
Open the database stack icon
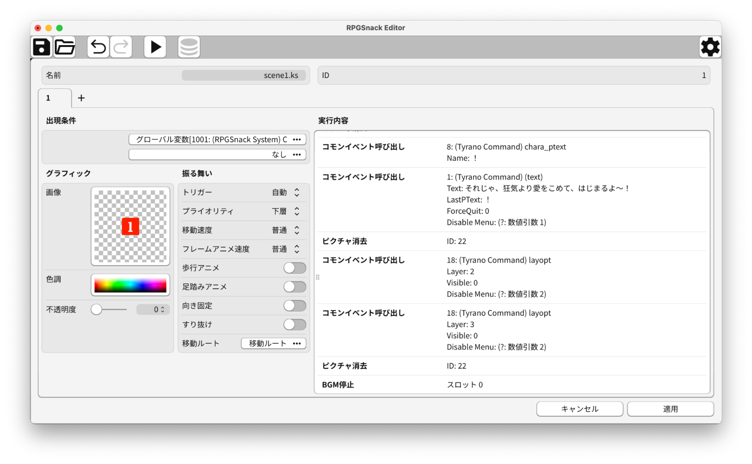(x=189, y=47)
